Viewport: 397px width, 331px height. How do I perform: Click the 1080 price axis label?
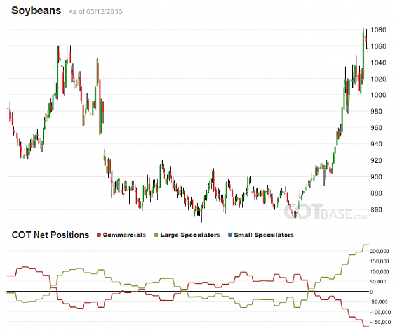point(379,30)
